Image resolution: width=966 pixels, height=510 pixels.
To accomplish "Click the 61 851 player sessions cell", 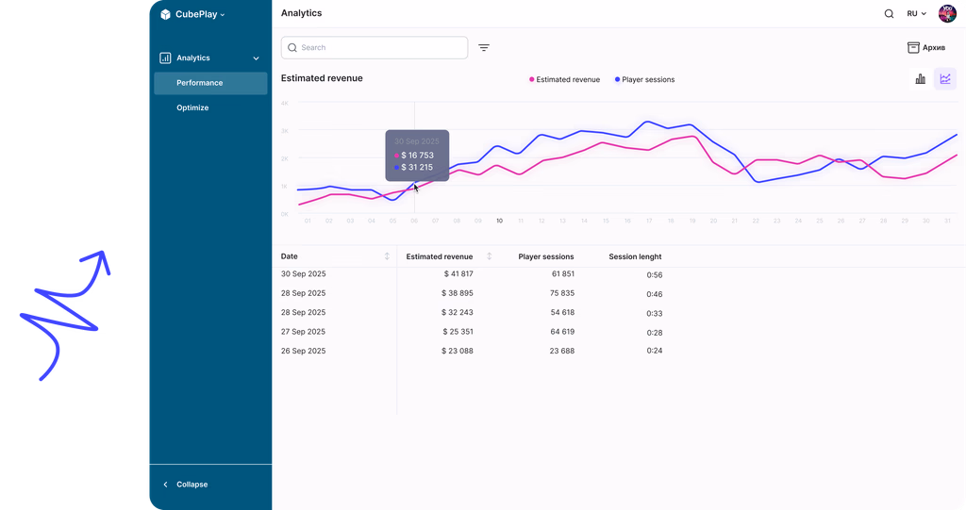I will [563, 274].
